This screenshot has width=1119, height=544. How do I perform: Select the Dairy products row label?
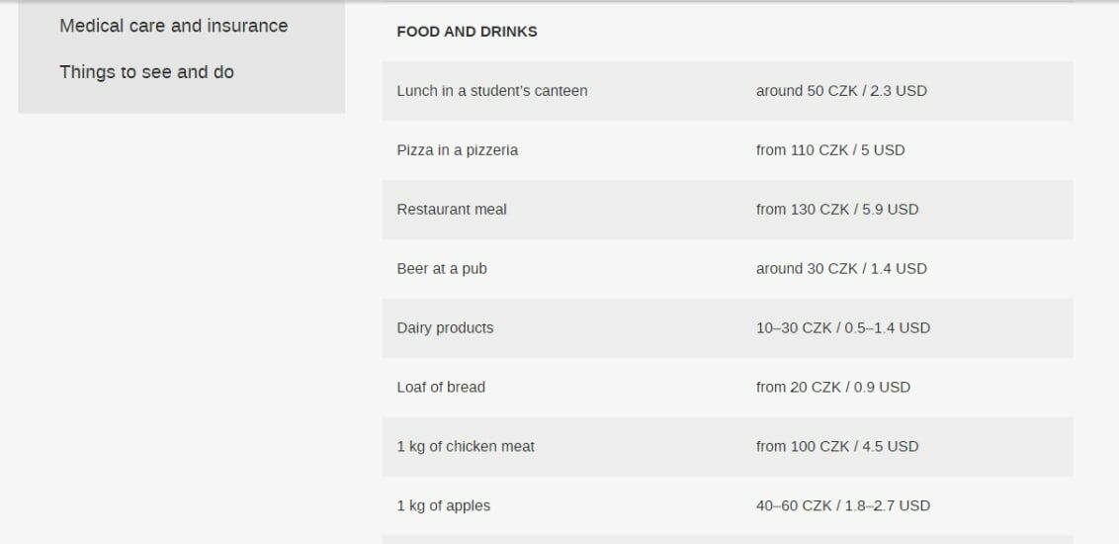click(x=445, y=327)
